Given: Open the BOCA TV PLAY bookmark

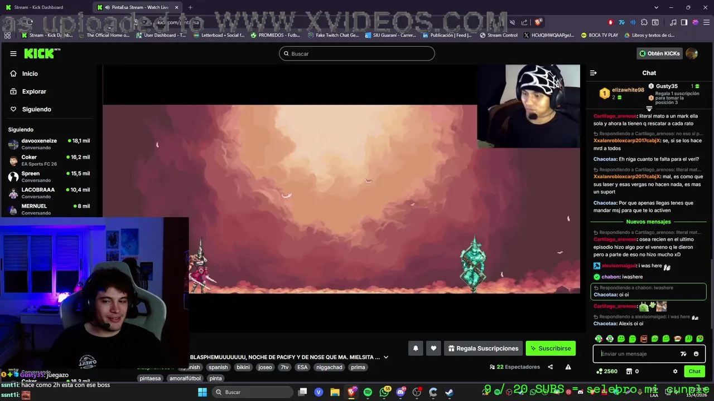Looking at the screenshot, I should [x=599, y=35].
